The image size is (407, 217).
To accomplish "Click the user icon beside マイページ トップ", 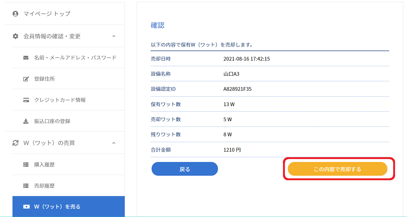I will pos(15,14).
